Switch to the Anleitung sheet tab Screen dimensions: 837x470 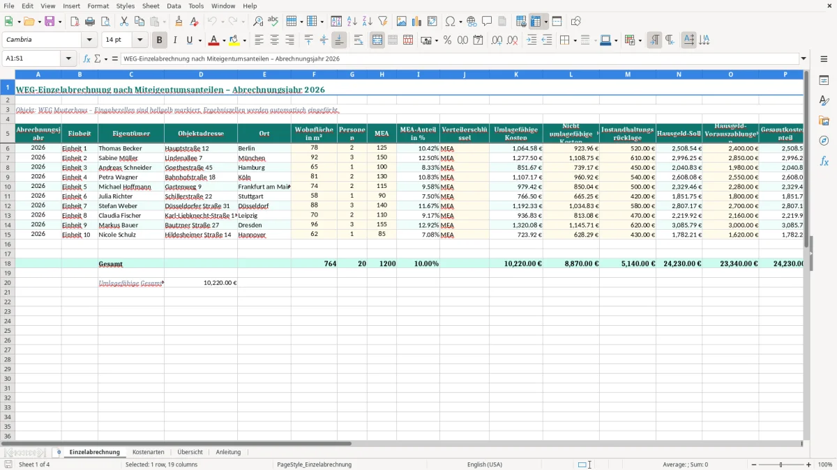pos(228,452)
